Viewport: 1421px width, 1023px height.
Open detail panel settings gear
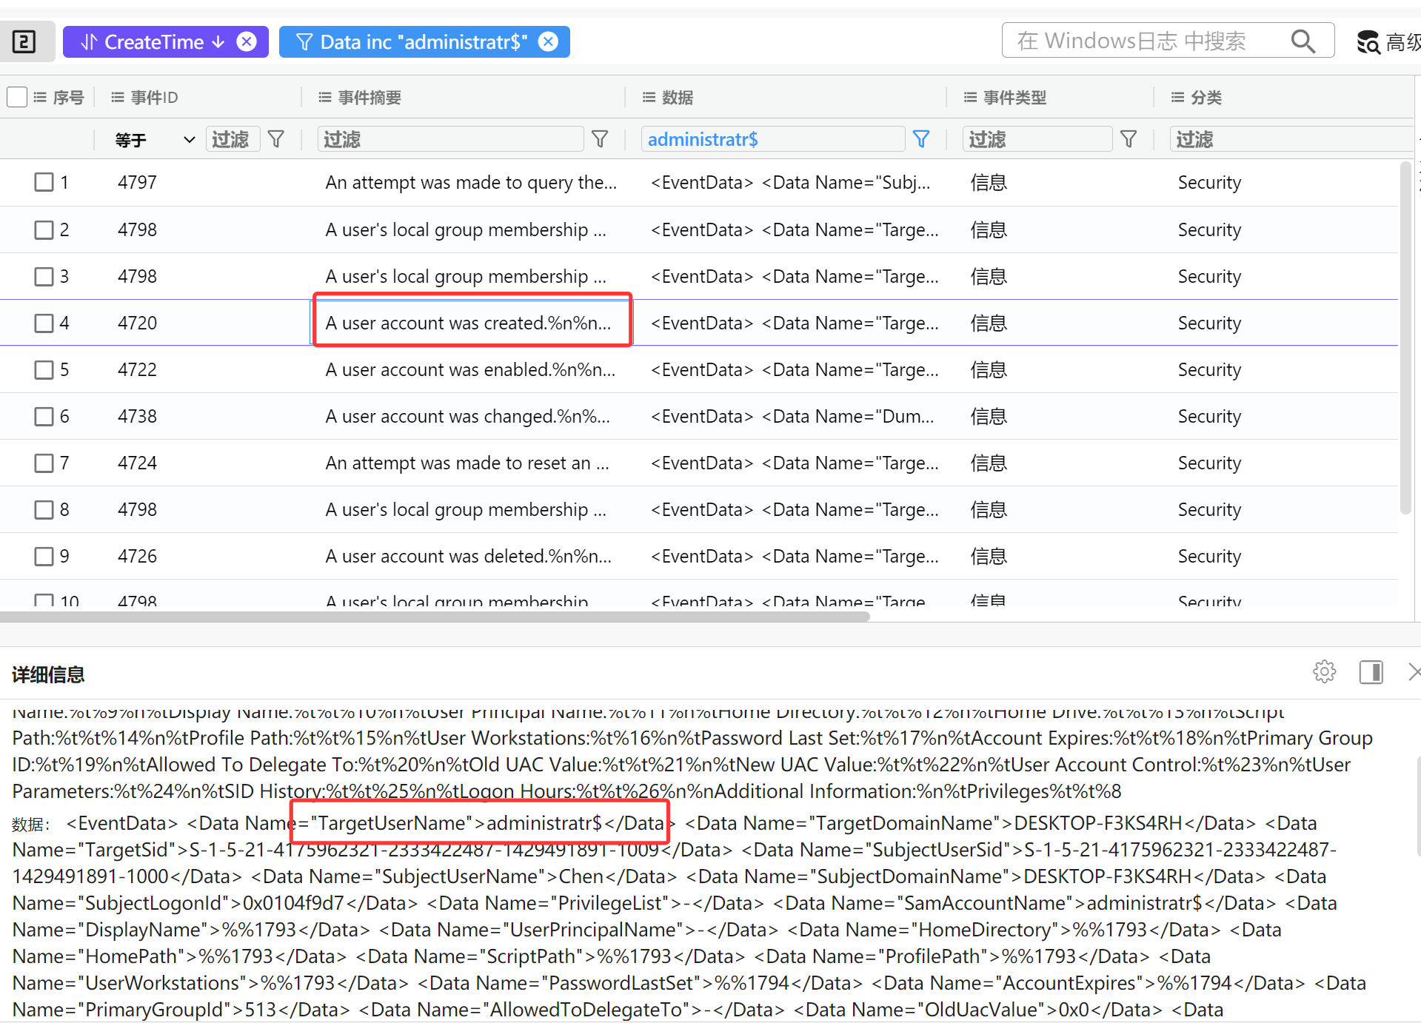(1324, 671)
